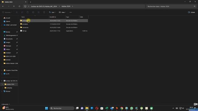Click the This PC monitor icon in address bar
Viewport: 198px width, 111px height.
click(x=25, y=6)
